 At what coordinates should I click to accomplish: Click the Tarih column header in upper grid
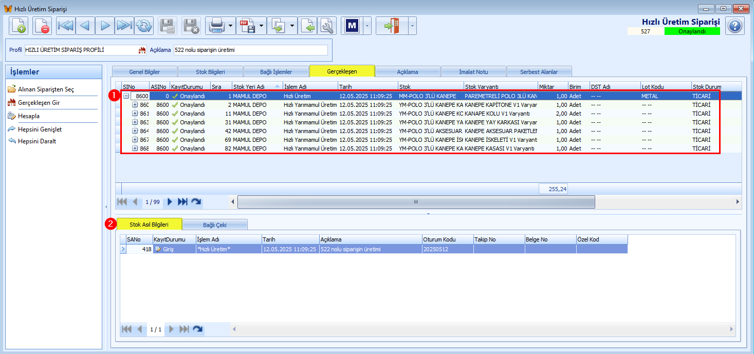[367, 86]
